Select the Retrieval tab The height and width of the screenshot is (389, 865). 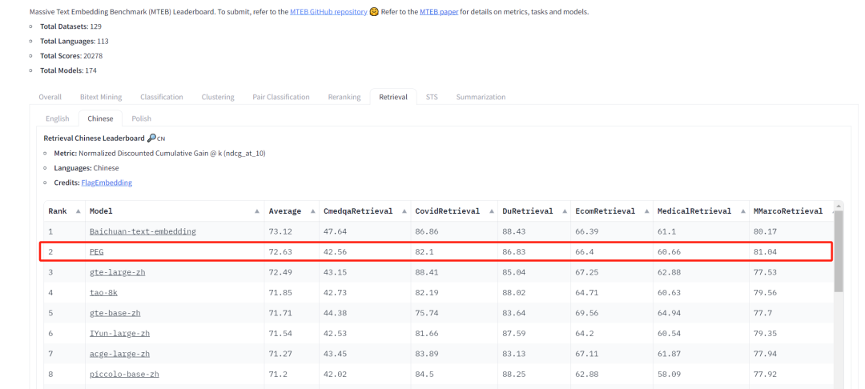[393, 97]
